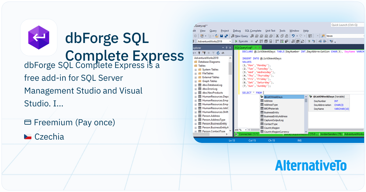Open the Window menu
Screen dimensions: 366x192
pos(294,31)
